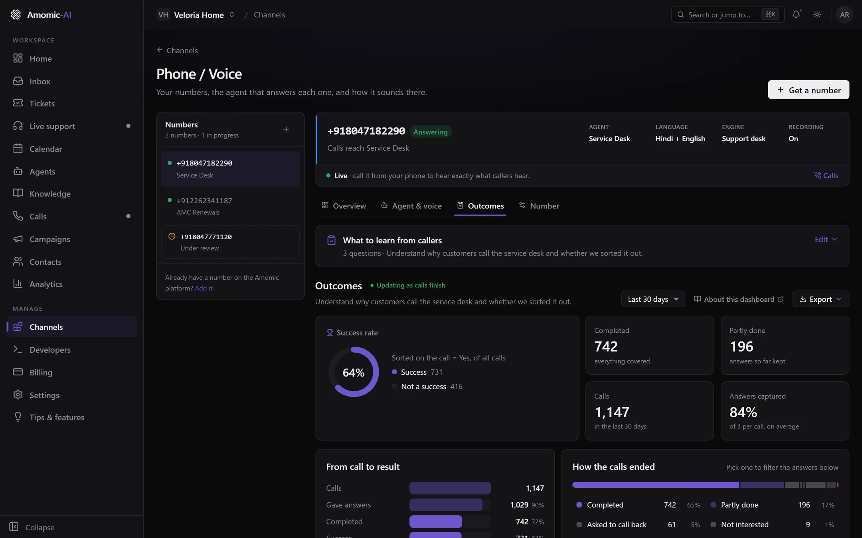Open Settings in sidebar
Viewport: 862px width, 538px height.
click(72, 395)
